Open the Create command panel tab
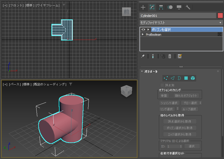This screenshot has width=224, height=159. [143, 7]
